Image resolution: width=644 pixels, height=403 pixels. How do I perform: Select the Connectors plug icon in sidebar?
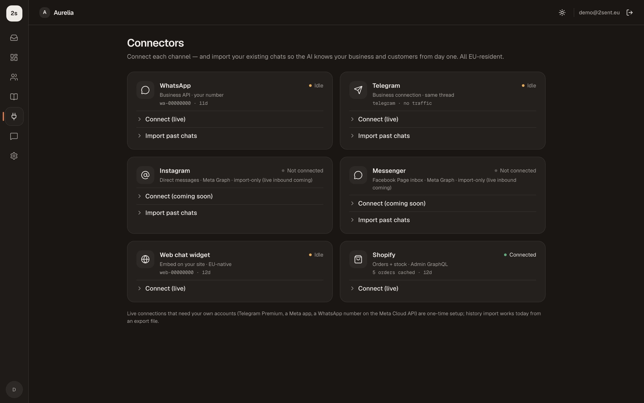click(14, 117)
